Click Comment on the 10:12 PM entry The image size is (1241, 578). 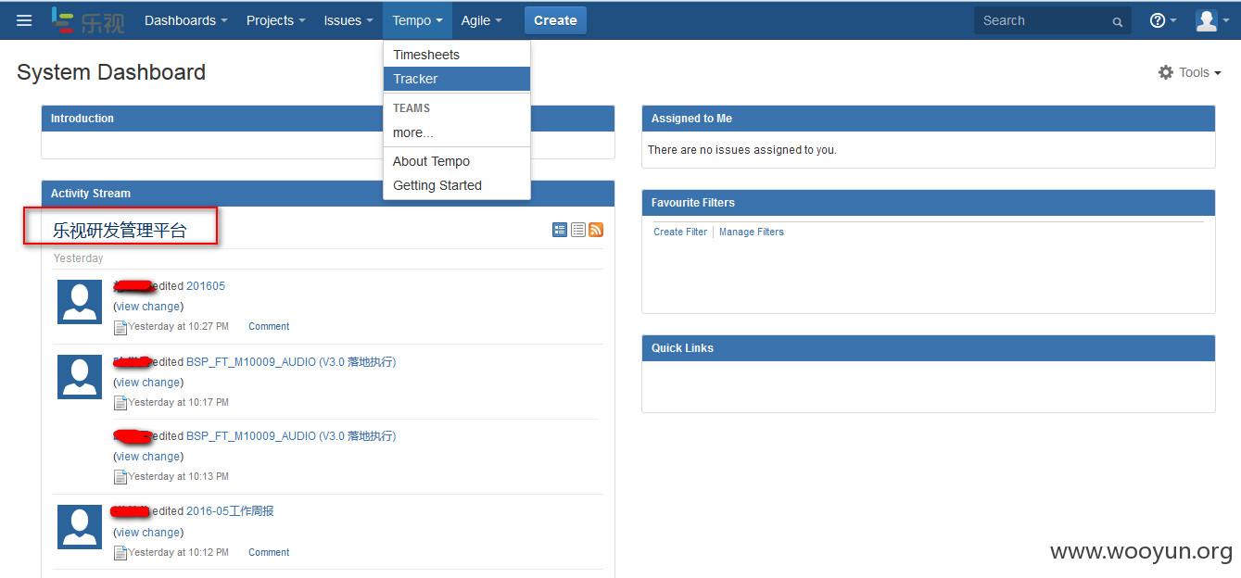[x=269, y=552]
